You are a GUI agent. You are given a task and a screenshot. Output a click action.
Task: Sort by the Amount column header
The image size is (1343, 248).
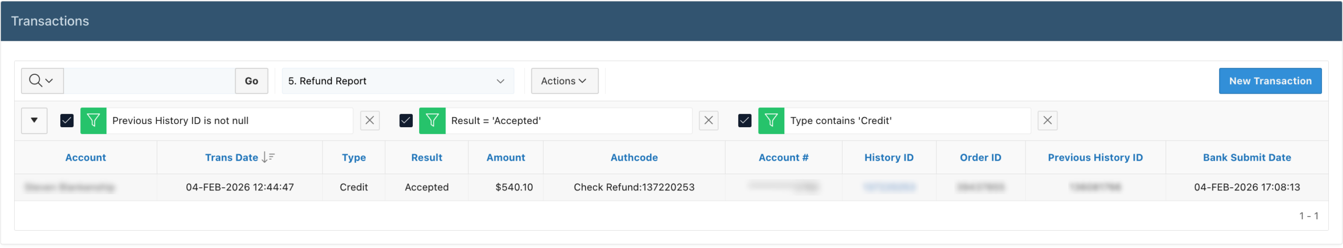pyautogui.click(x=505, y=157)
